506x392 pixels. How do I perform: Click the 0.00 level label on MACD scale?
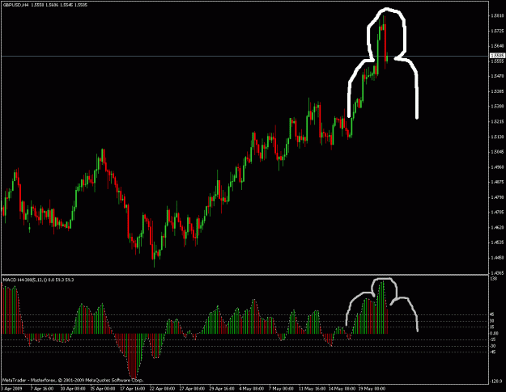pos(494,333)
